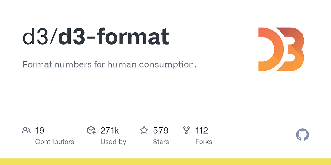
Task: Select the Contributors label
Action: (54, 142)
